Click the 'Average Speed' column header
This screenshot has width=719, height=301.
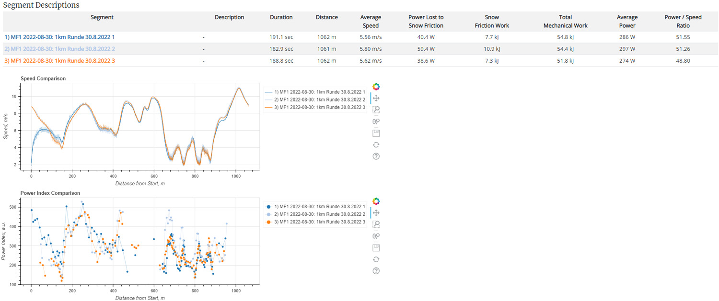(371, 22)
